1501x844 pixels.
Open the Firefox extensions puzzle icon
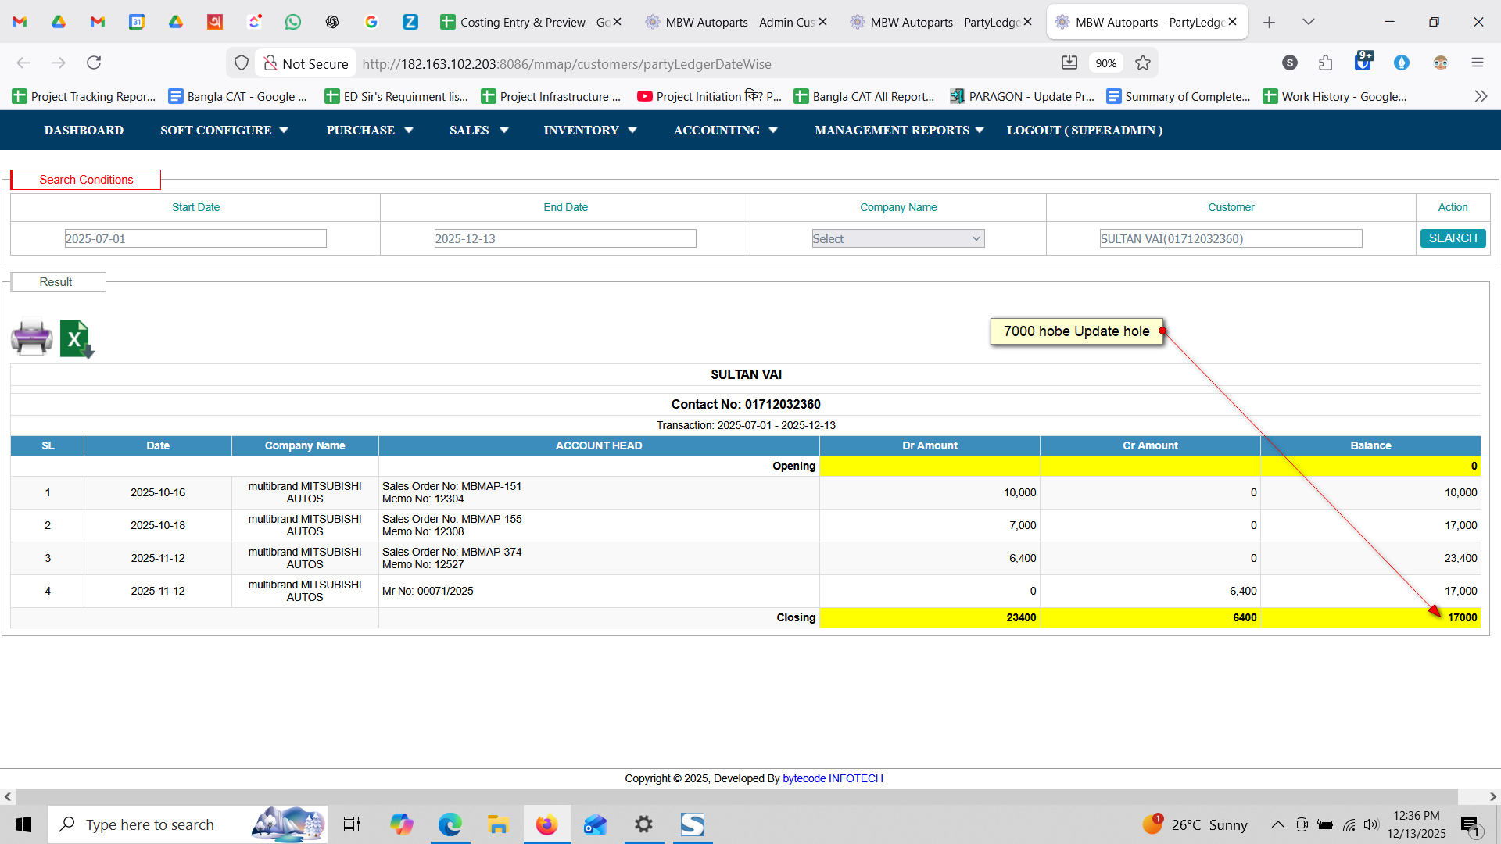[1325, 63]
